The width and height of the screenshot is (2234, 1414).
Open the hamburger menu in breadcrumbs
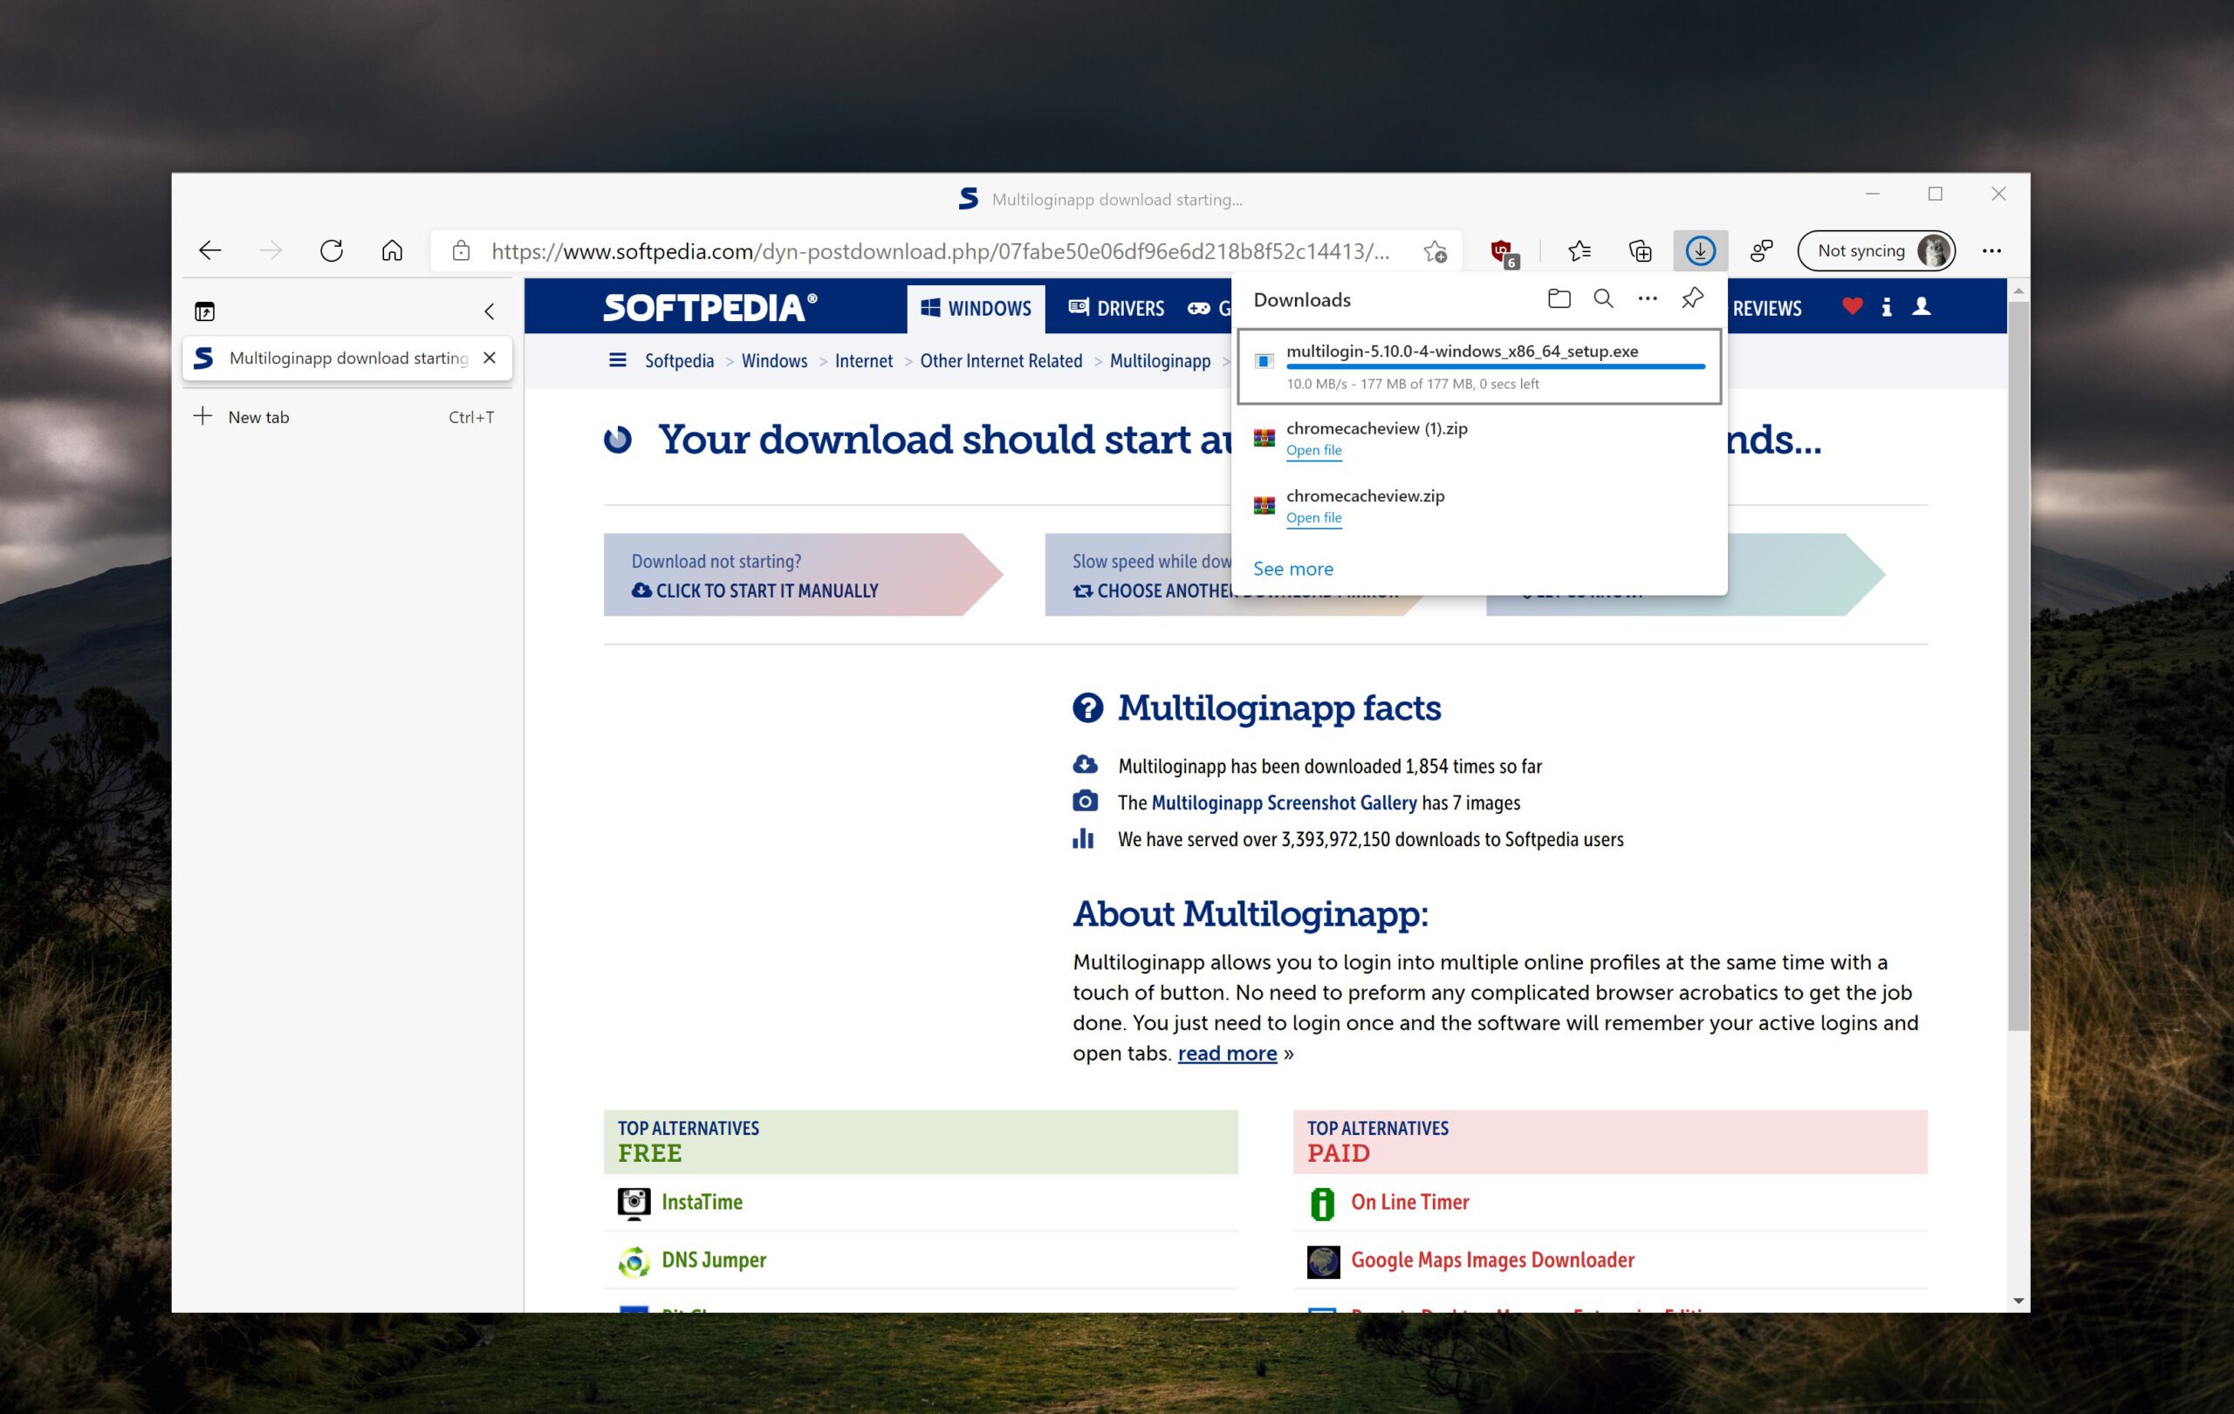coord(617,359)
